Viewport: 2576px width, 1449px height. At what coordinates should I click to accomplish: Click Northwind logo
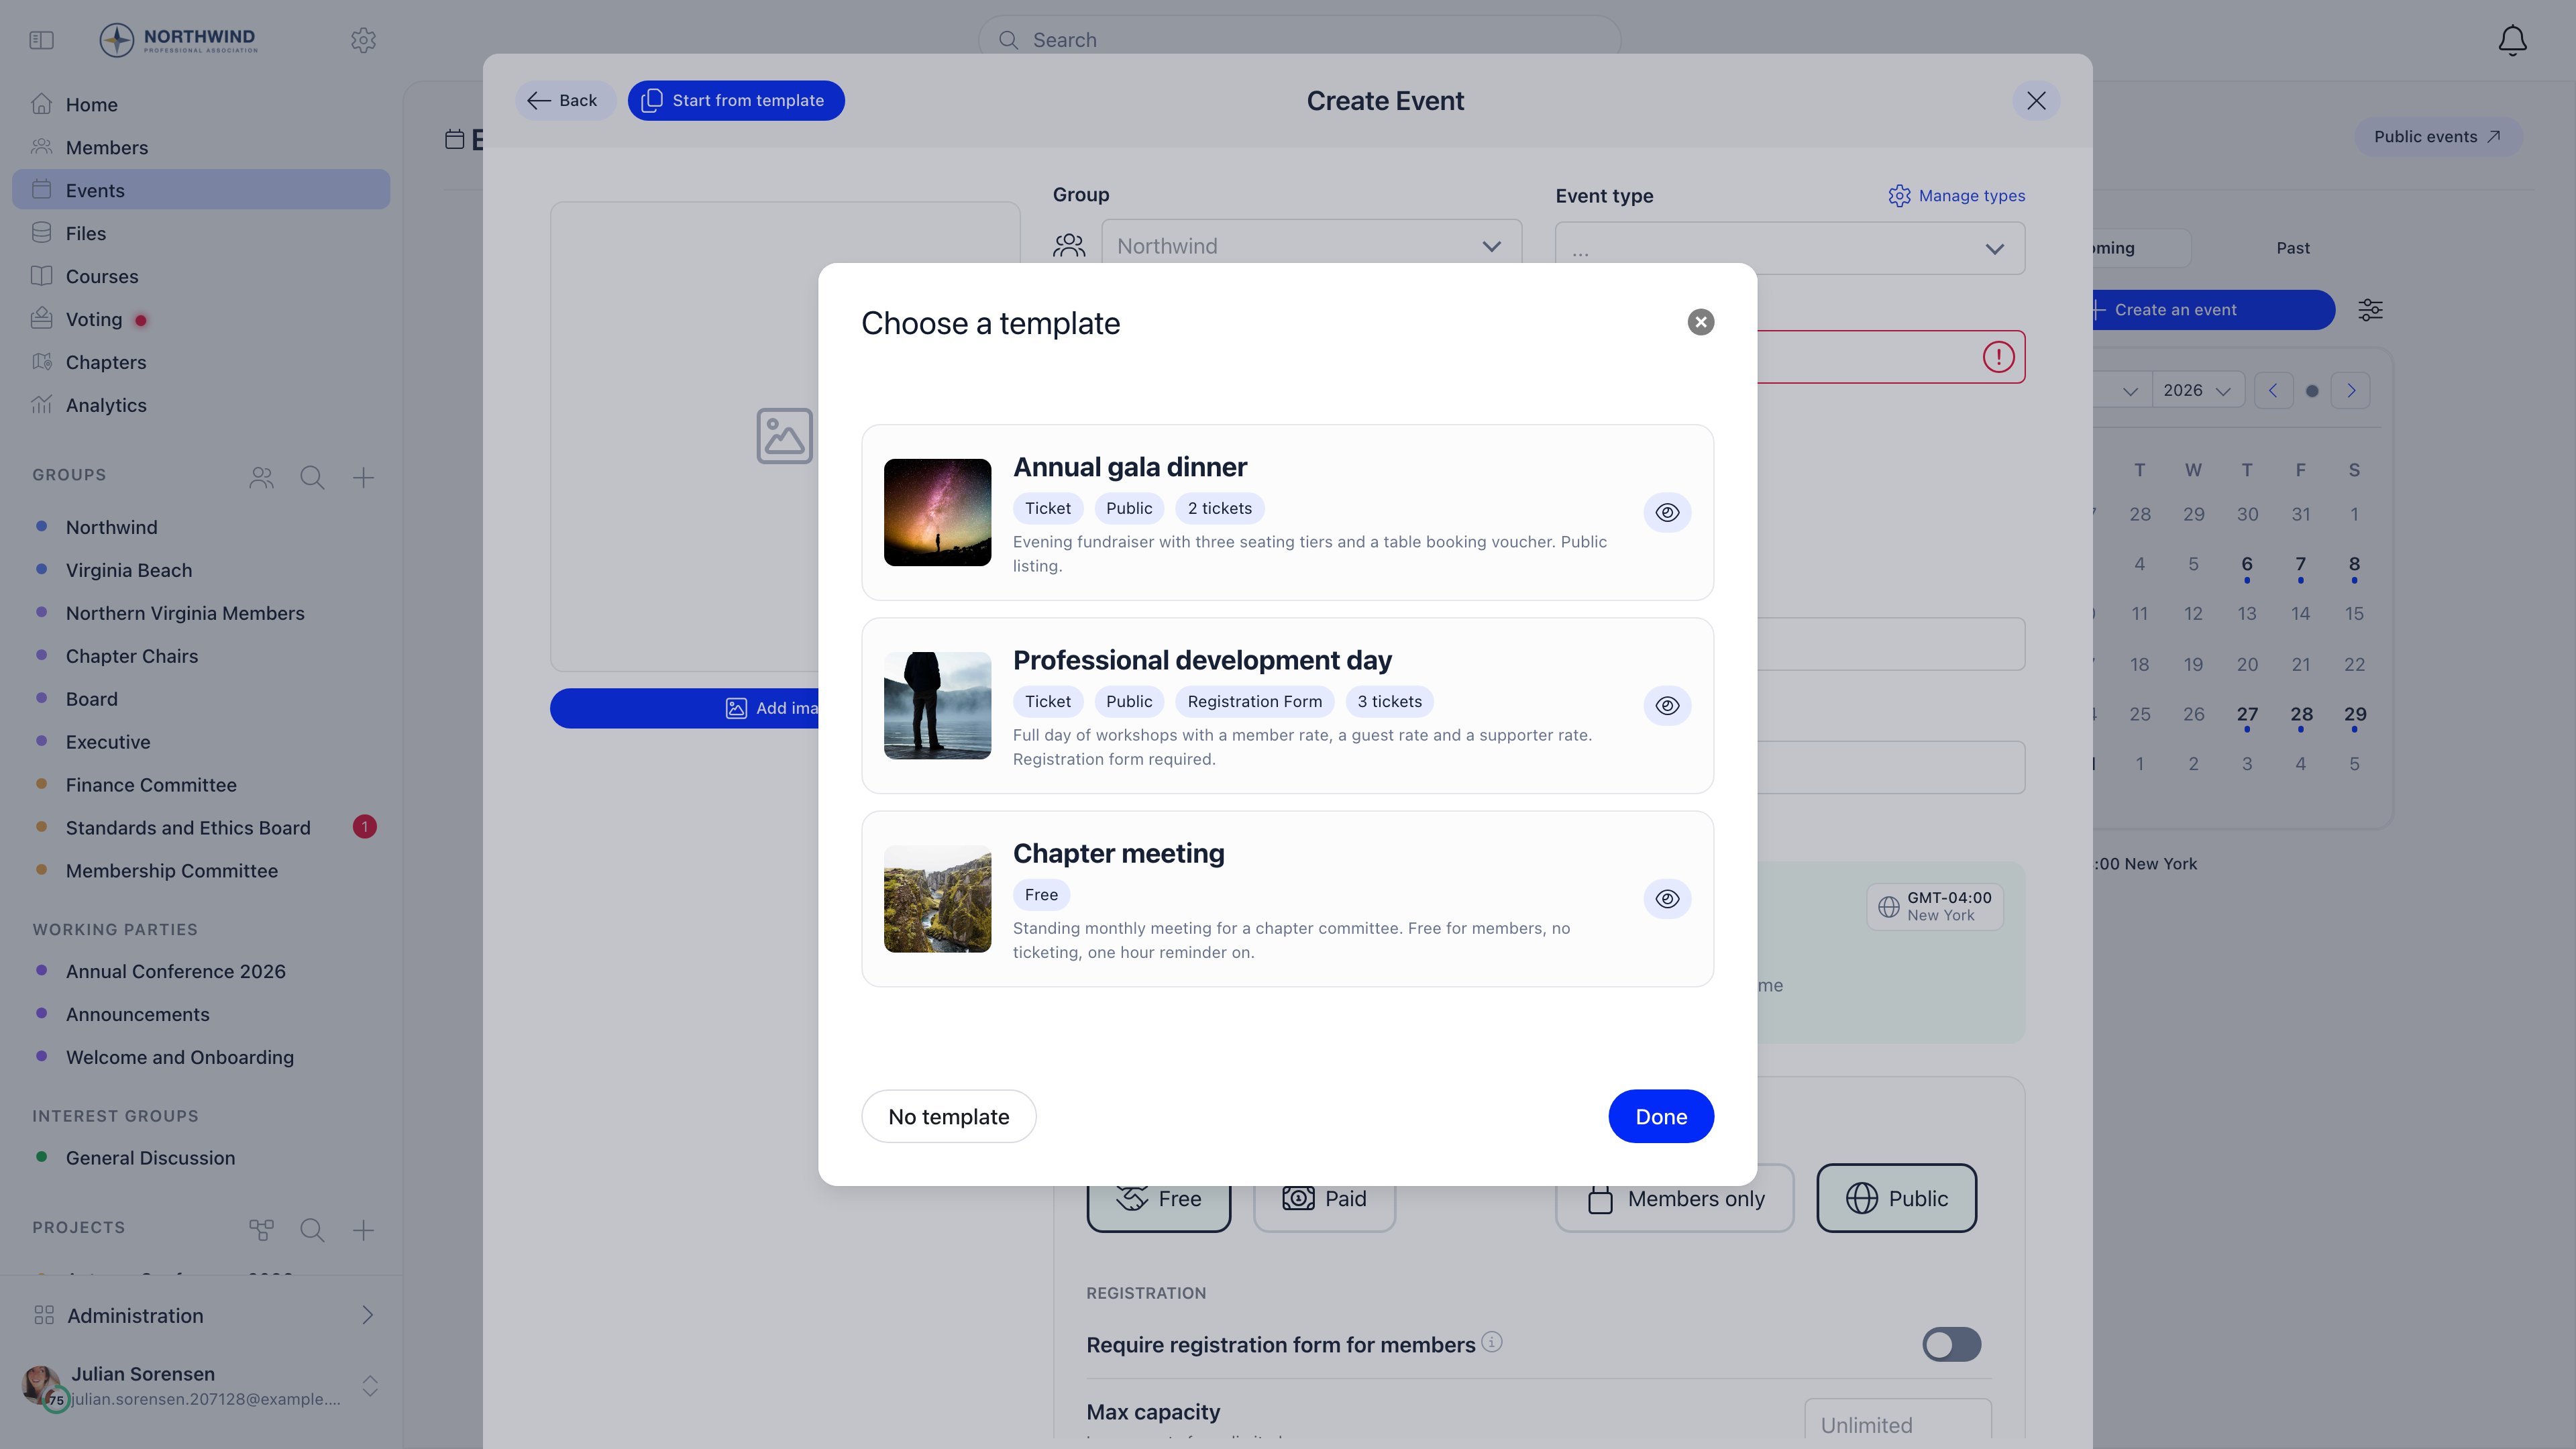pyautogui.click(x=178, y=40)
